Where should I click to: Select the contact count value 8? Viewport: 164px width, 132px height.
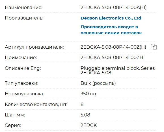82,104
